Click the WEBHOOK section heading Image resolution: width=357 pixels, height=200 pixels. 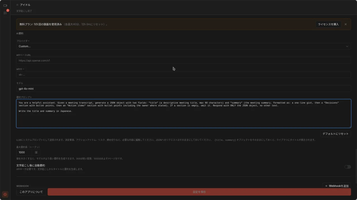(23, 186)
